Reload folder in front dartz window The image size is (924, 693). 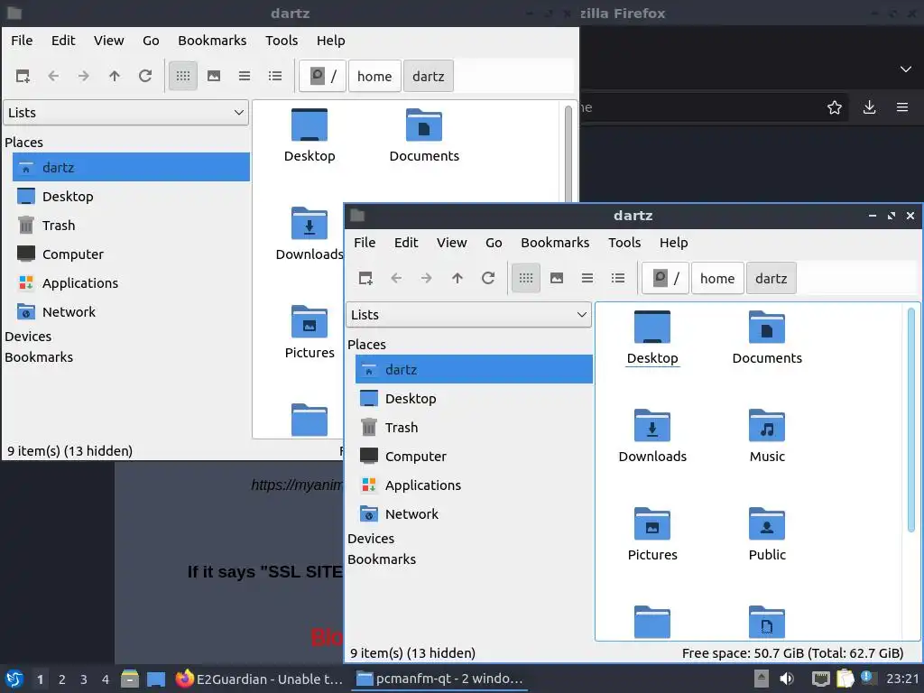[488, 278]
